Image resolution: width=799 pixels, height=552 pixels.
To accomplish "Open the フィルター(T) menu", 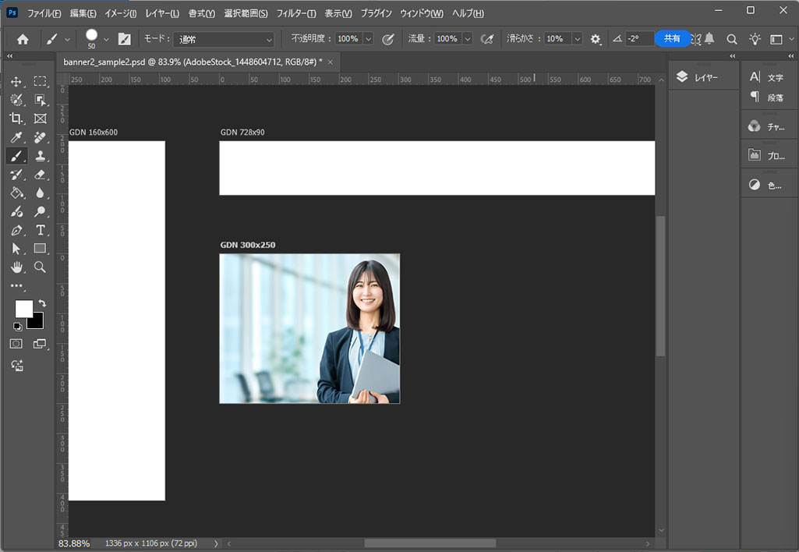I will [x=296, y=14].
